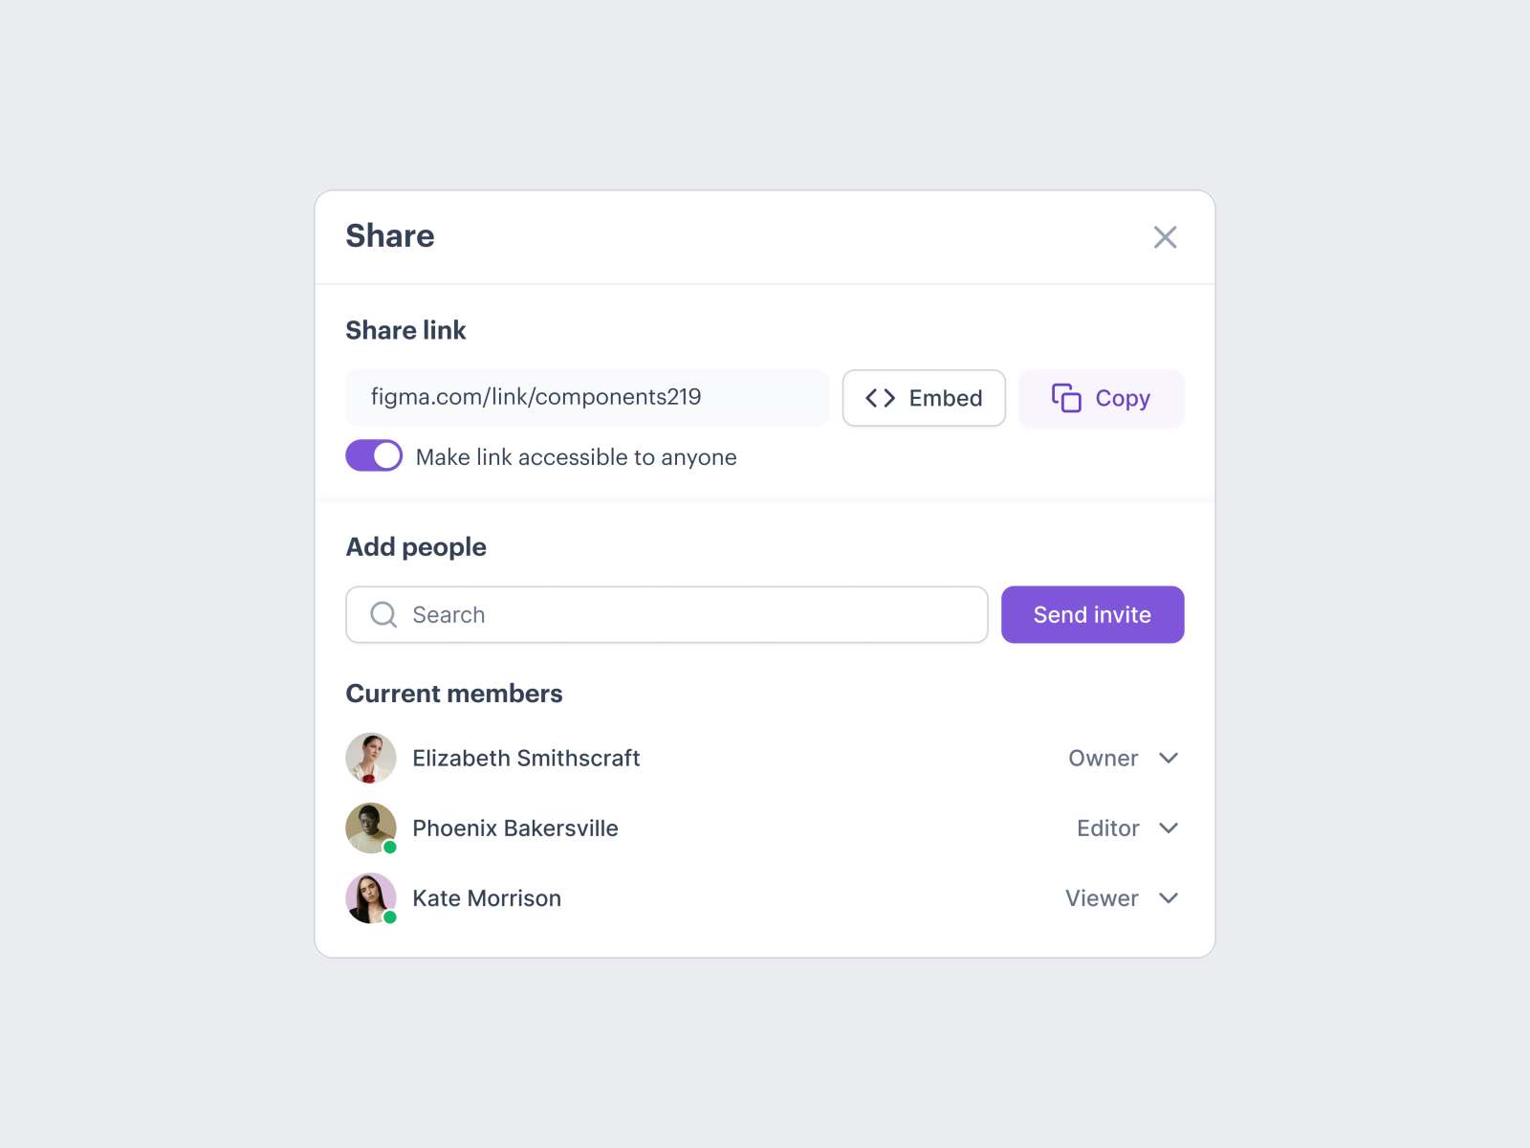Select the Share dialog title
This screenshot has height=1148, width=1530.
[389, 236]
